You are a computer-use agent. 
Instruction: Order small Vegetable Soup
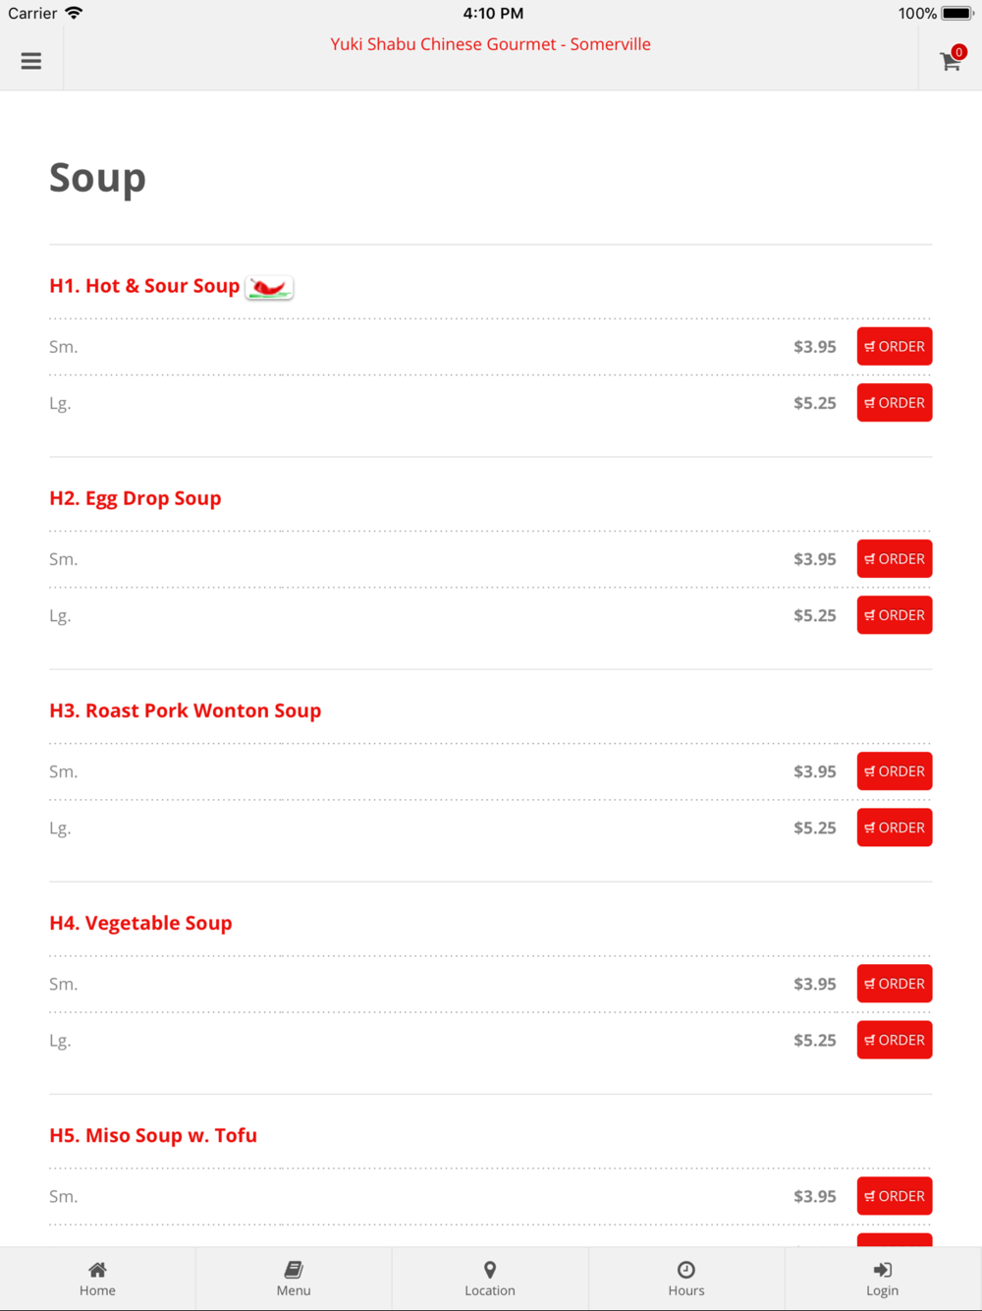[895, 984]
